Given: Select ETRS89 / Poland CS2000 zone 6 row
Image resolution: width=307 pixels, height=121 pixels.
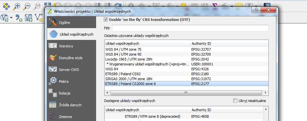Looking at the screenshot, I should pos(186,84).
